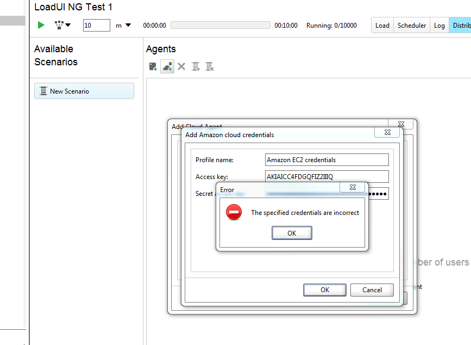
Task: Click the test progress bar
Action: [x=220, y=25]
